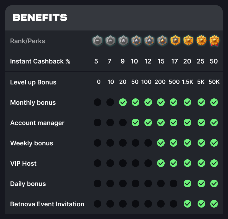Click the BENEFITS heading
228x219 pixels.
pos(40,17)
